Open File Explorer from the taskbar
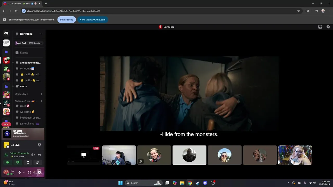 coord(182,183)
